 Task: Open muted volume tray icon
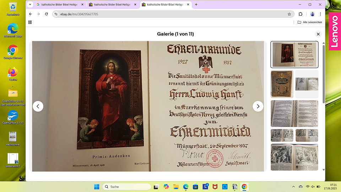tap(313, 187)
